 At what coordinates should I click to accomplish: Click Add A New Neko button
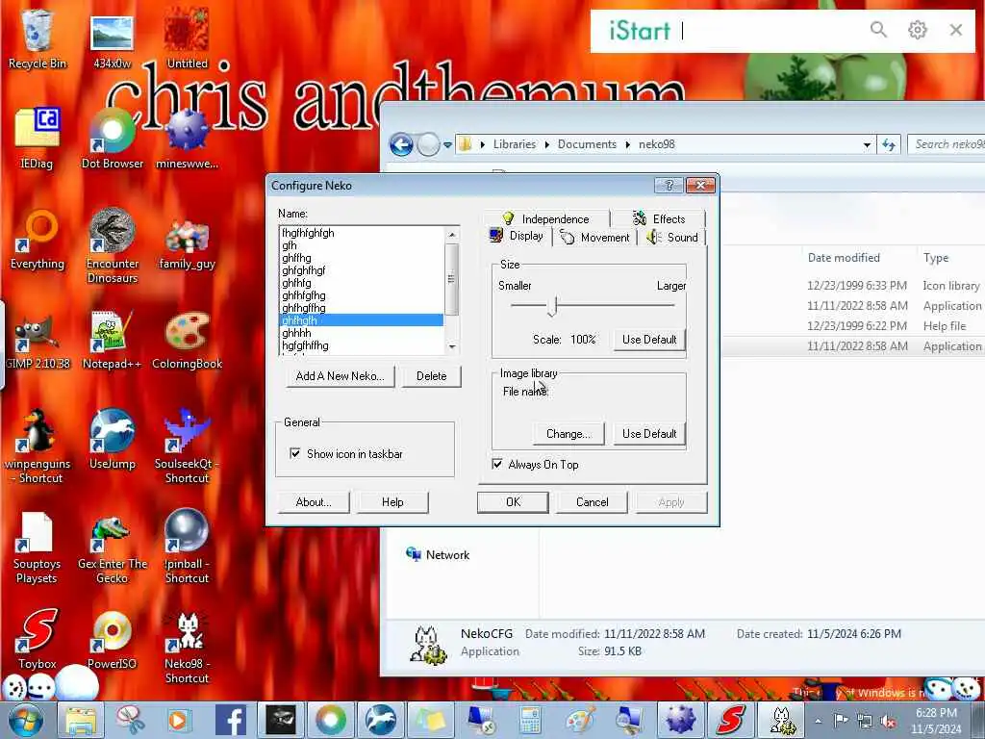pos(340,376)
